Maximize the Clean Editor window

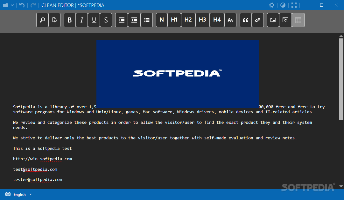[x=322, y=5]
